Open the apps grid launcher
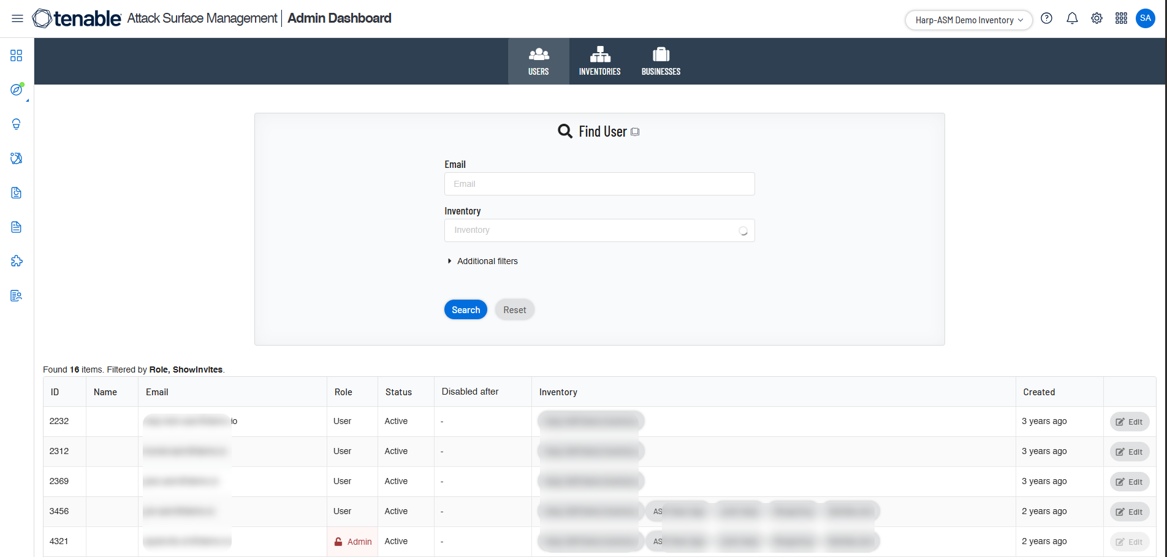This screenshot has width=1167, height=557. [1121, 18]
